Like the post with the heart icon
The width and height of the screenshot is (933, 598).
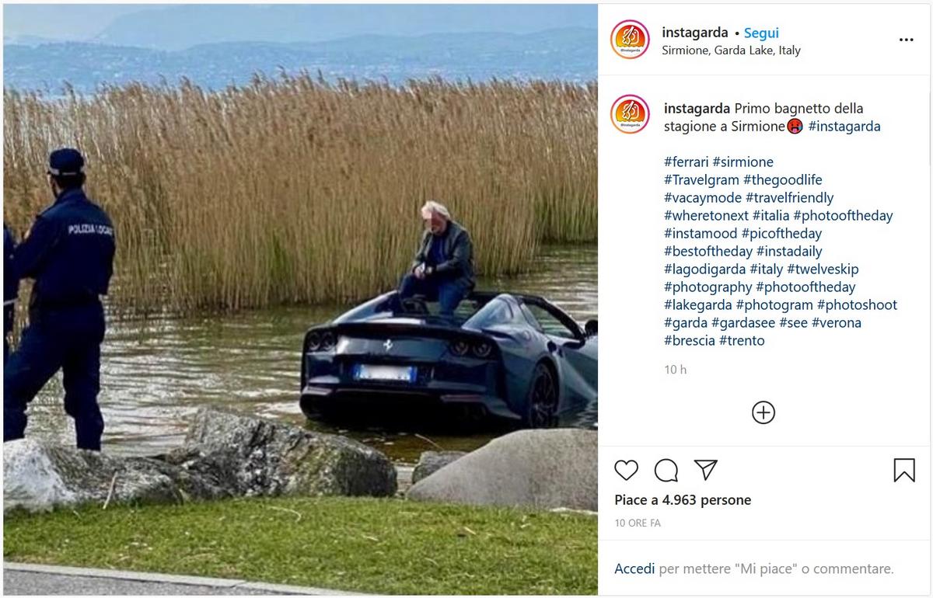(626, 470)
